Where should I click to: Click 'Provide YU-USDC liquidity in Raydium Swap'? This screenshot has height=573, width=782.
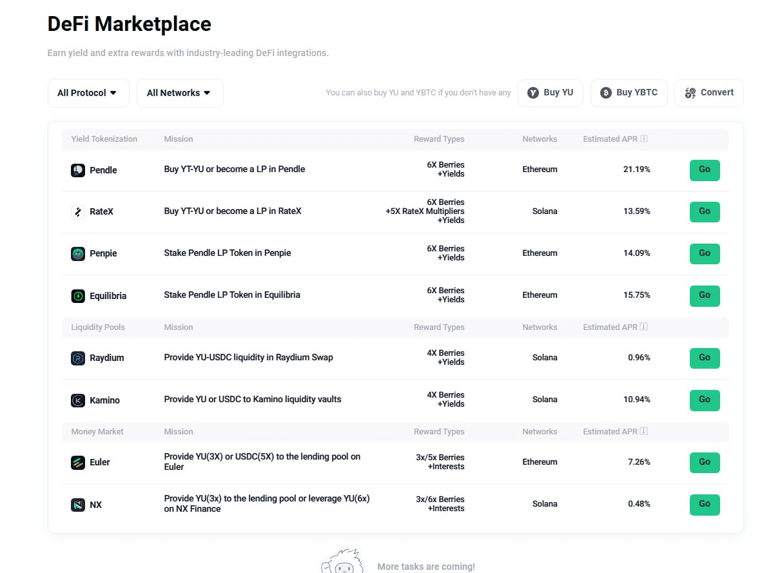click(x=249, y=357)
